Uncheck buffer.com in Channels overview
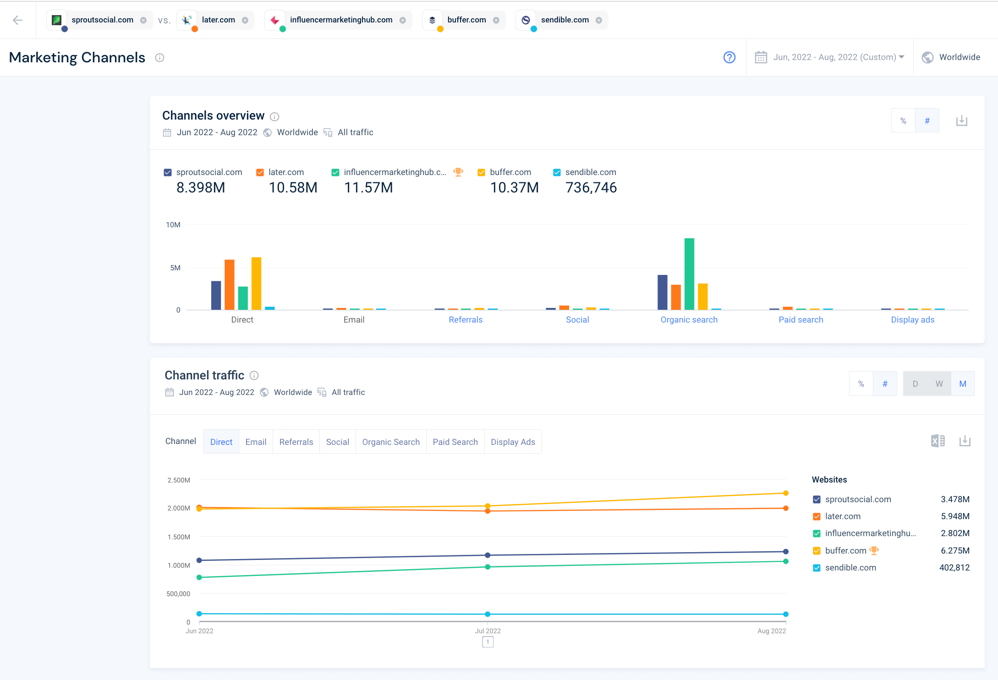Screen dimensions: 998x680 [482, 172]
